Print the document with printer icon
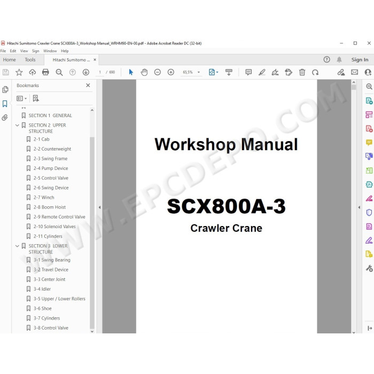 tap(45, 72)
